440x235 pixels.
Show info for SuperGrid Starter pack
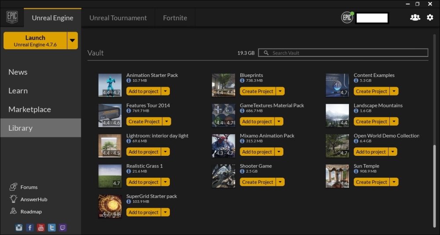(128, 202)
